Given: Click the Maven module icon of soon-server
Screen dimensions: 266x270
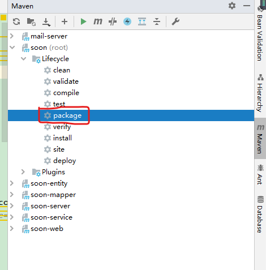Looking at the screenshot, I should (x=25, y=206).
